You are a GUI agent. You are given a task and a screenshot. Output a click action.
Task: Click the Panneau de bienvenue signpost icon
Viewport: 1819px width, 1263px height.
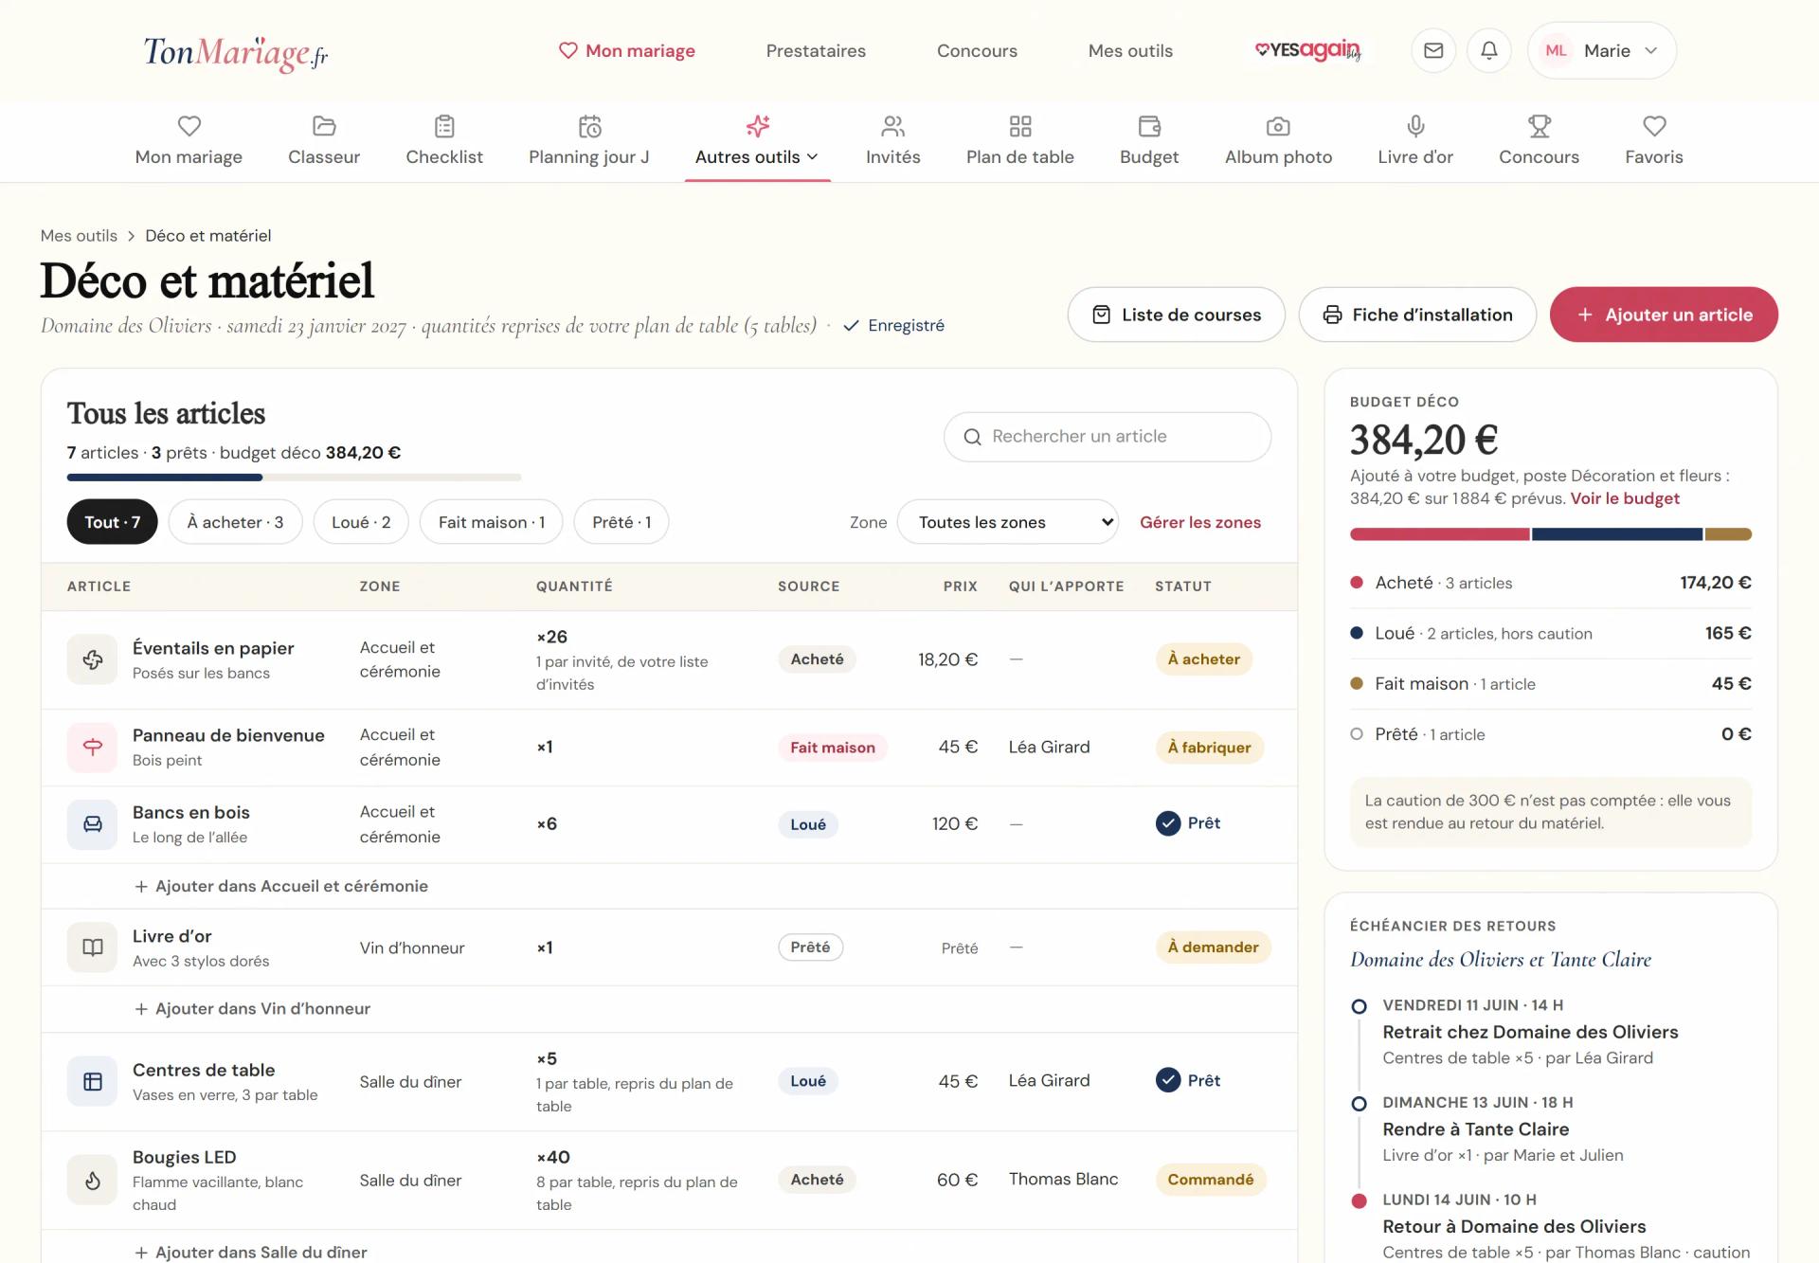[x=92, y=748]
